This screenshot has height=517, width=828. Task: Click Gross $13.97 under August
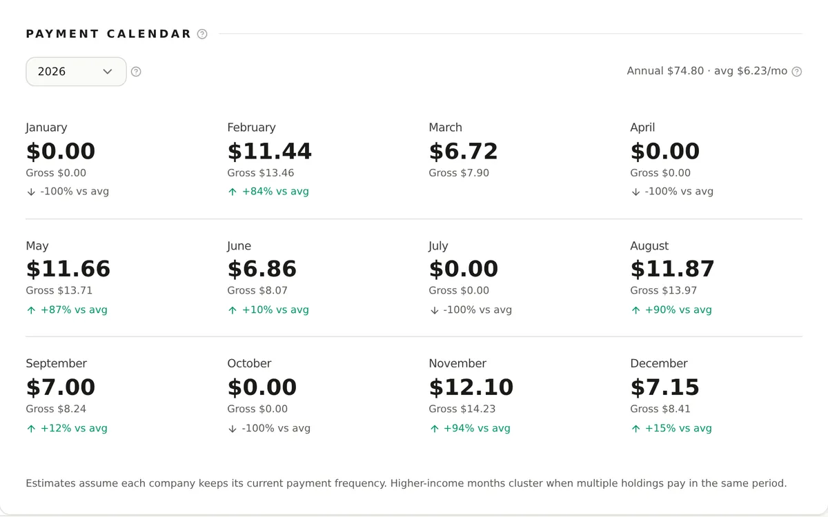tap(664, 291)
